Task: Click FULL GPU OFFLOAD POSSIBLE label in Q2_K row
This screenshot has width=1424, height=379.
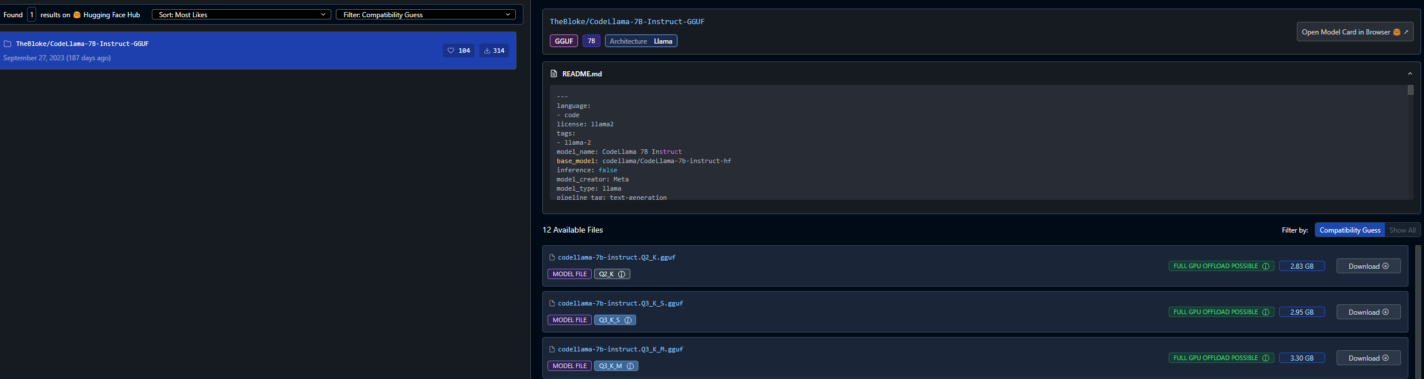Action: pyautogui.click(x=1215, y=266)
